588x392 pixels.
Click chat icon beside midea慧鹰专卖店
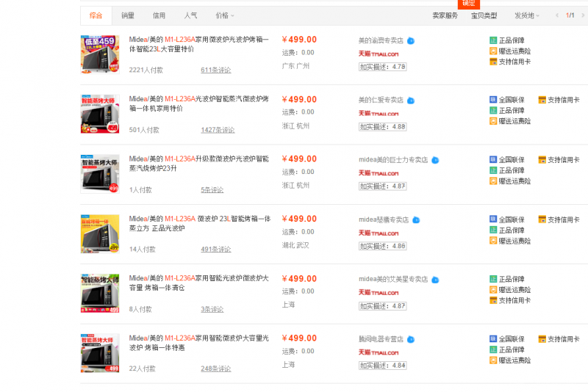pos(416,219)
